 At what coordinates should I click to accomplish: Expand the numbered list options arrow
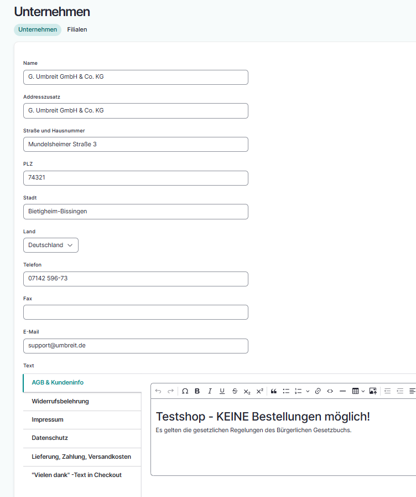click(308, 391)
